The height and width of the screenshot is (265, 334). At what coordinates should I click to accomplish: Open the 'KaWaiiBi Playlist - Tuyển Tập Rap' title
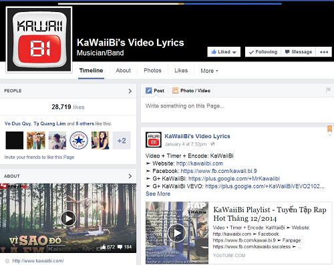270,214
